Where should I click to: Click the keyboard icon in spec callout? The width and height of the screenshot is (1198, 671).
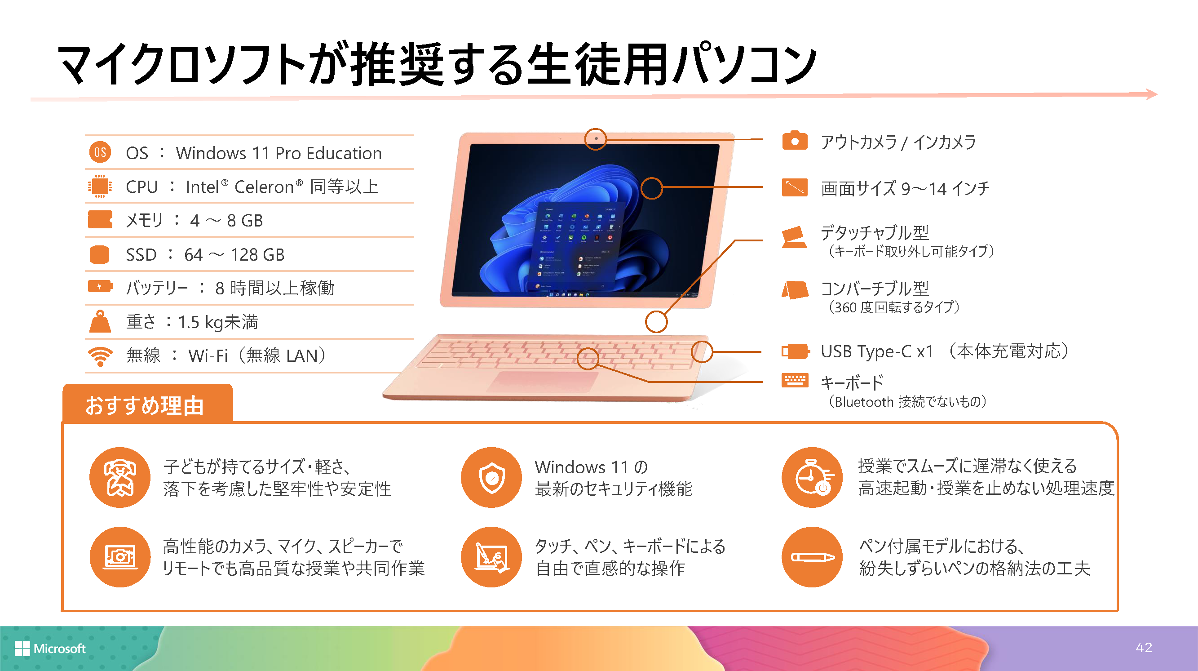click(799, 384)
